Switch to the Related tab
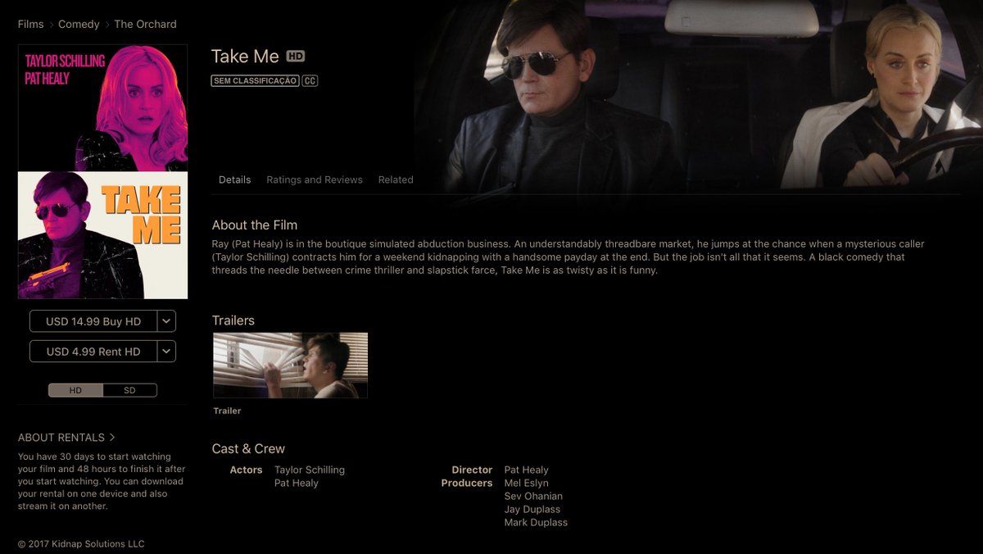Image resolution: width=983 pixels, height=554 pixels. (396, 179)
